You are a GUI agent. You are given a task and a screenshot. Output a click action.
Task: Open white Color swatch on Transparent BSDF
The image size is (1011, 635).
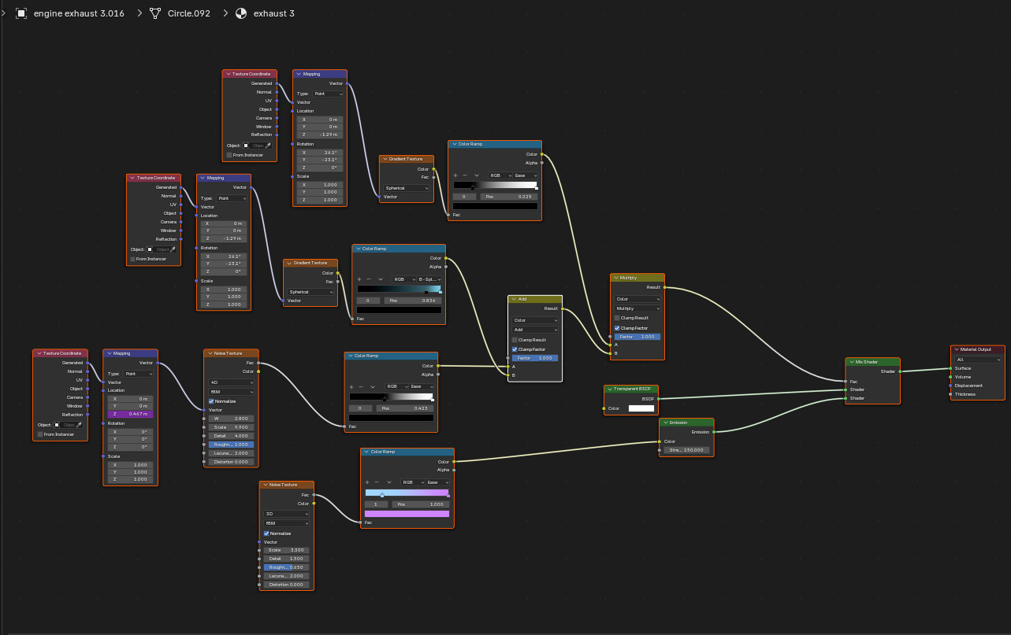tap(641, 408)
